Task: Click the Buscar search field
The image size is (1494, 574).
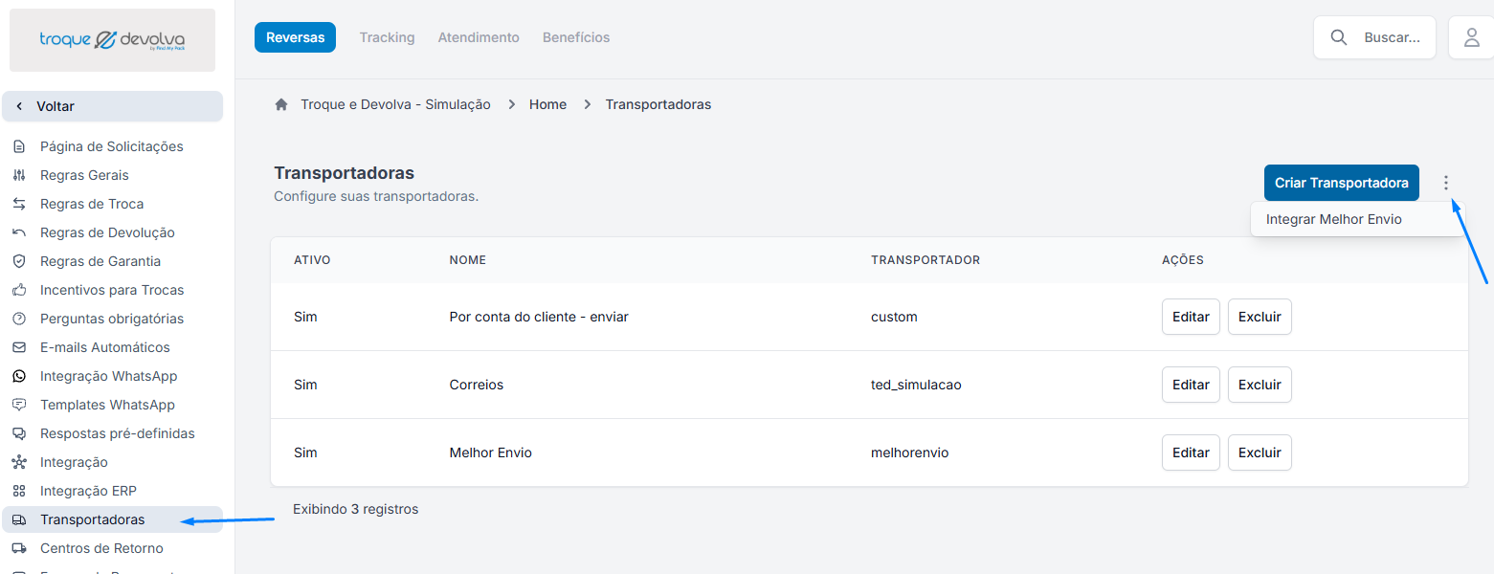Action: (x=1374, y=37)
